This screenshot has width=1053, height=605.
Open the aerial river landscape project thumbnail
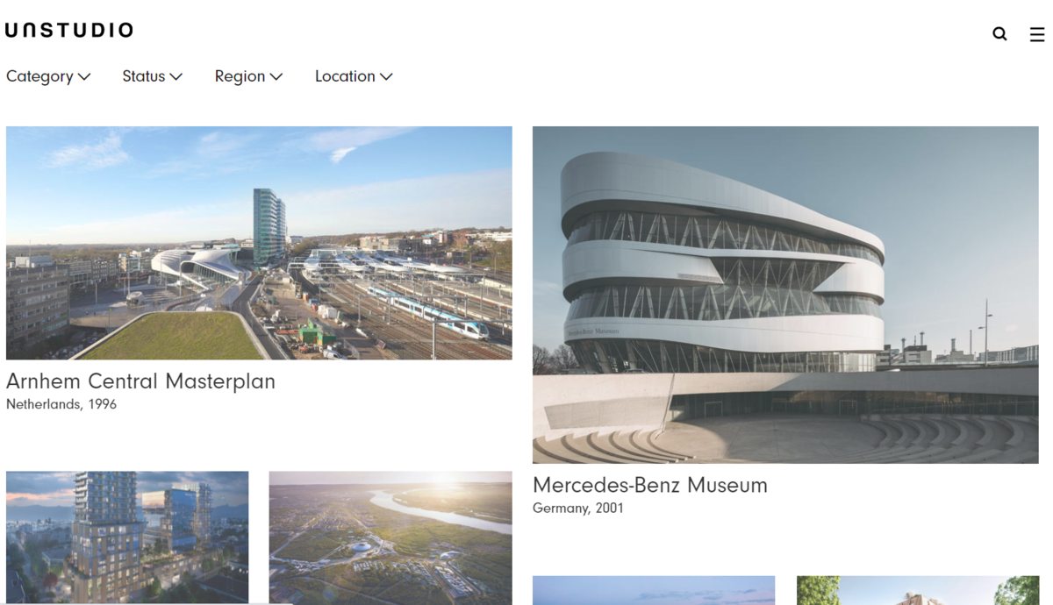click(390, 537)
